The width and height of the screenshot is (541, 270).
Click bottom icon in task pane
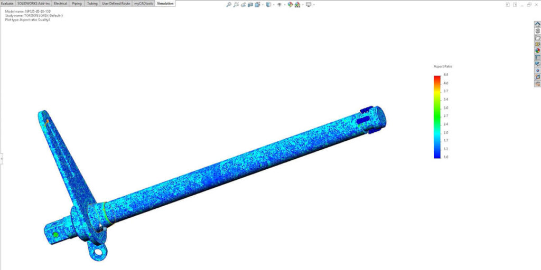pos(537,83)
